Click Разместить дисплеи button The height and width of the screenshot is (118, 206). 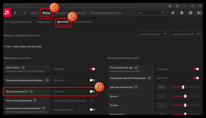[153, 34]
